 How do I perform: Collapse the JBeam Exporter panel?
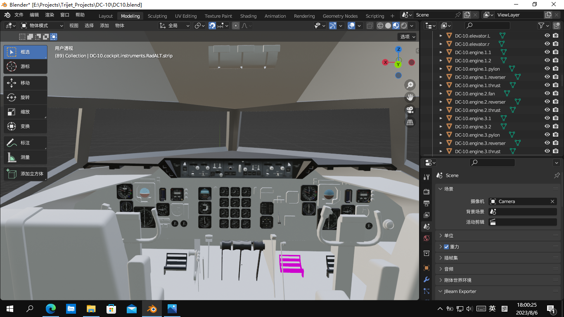498,291
